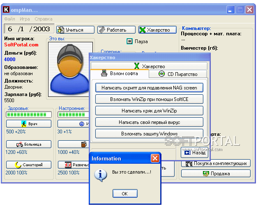Click the Работать (work) button
This screenshot has height=206, width=258.
[x=116, y=30]
